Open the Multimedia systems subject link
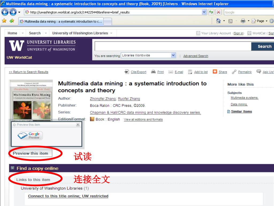Viewport: 274px width, 206px height. (x=245, y=98)
